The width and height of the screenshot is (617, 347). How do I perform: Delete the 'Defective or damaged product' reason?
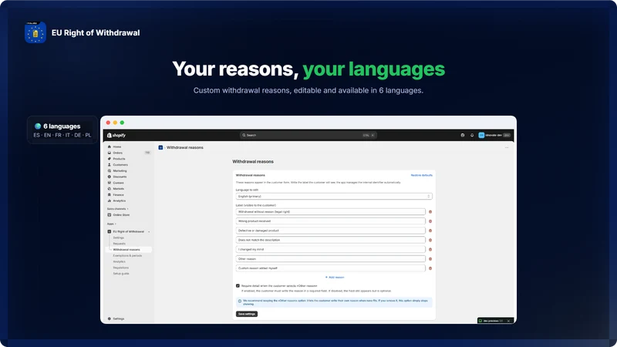[430, 231]
